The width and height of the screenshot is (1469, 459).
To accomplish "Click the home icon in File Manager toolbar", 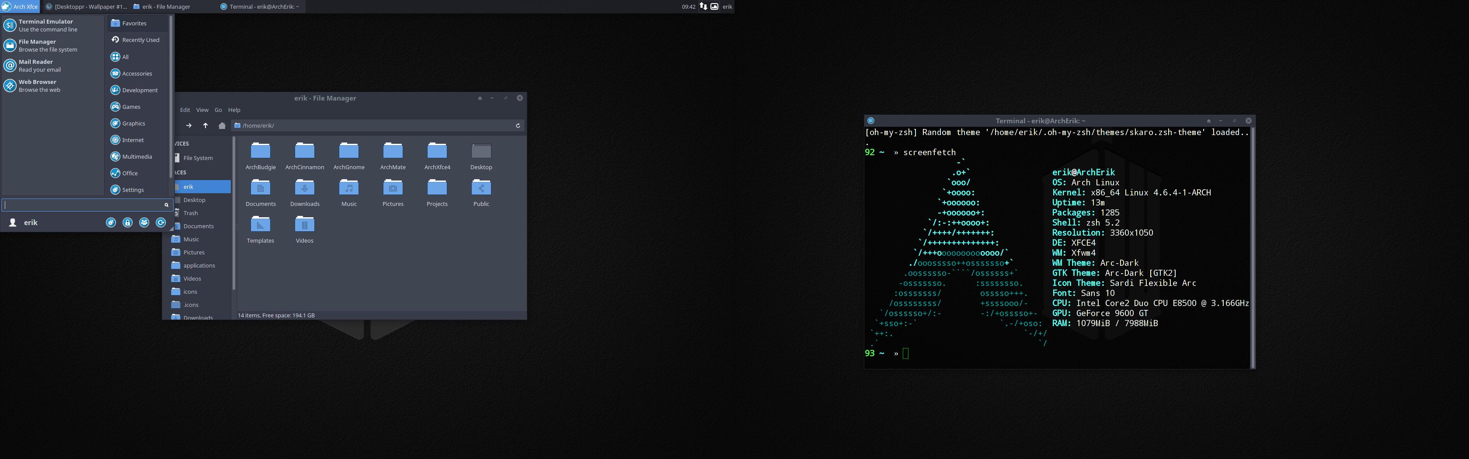I will (222, 125).
